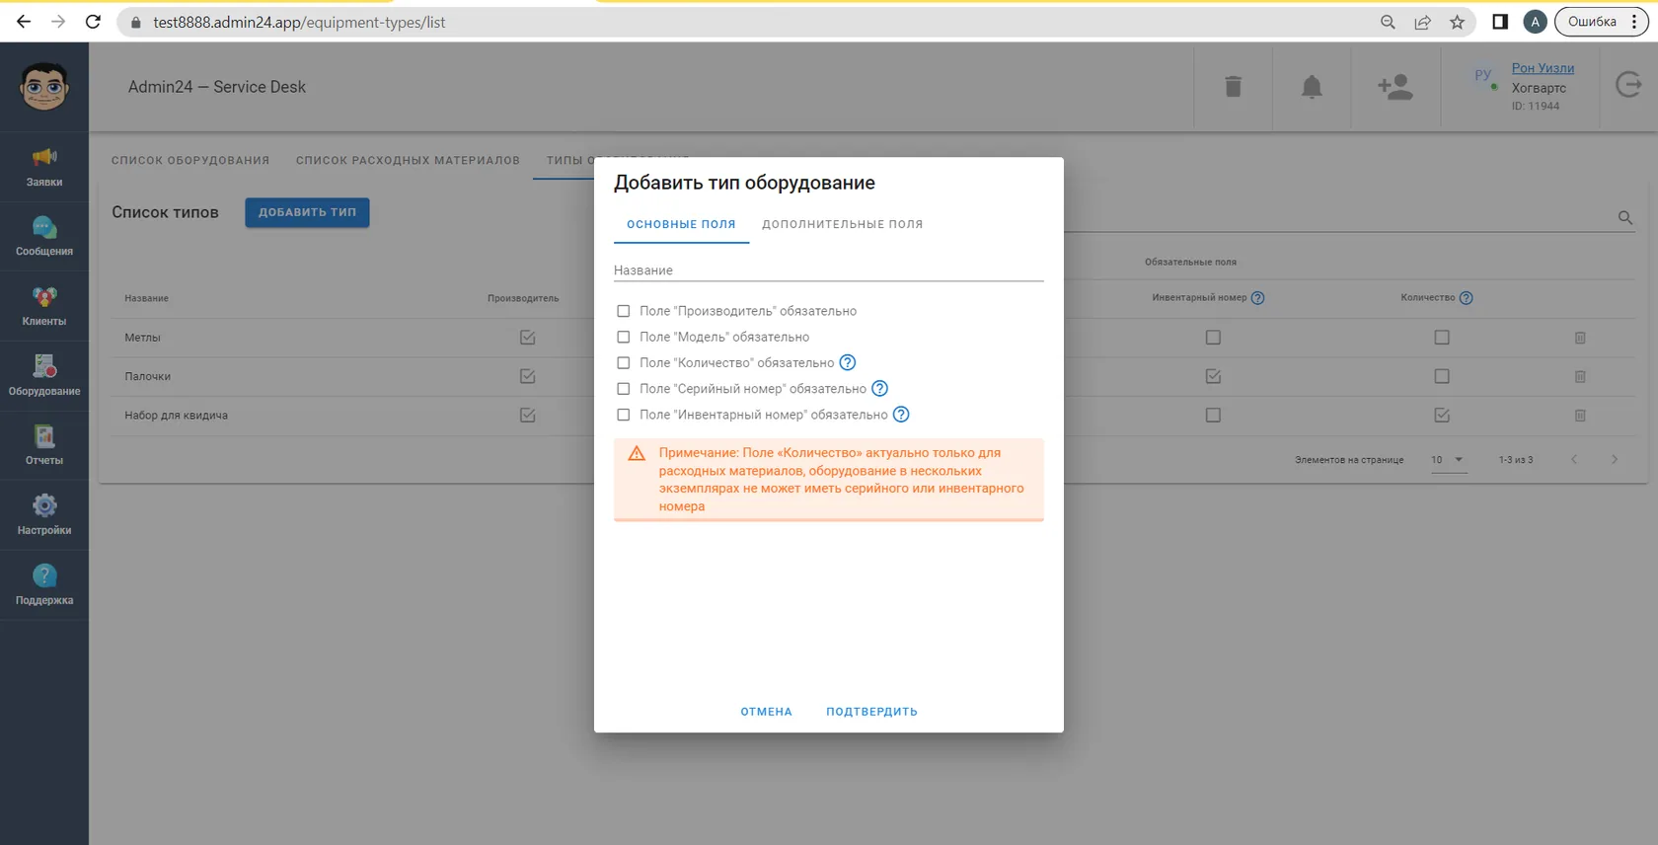Go to Клиенты sidebar section
The height and width of the screenshot is (845, 1658).
pyautogui.click(x=44, y=307)
